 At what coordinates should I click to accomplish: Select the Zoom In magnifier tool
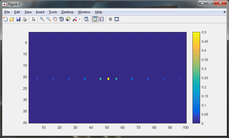click(42, 19)
